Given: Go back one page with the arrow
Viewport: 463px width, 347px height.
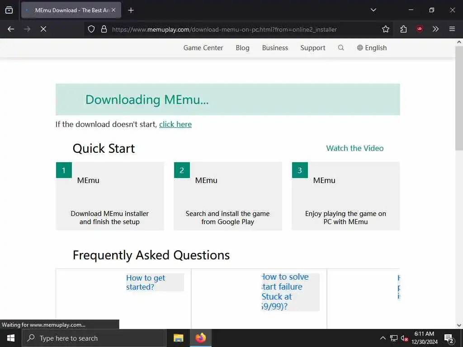Looking at the screenshot, I should pos(11,29).
